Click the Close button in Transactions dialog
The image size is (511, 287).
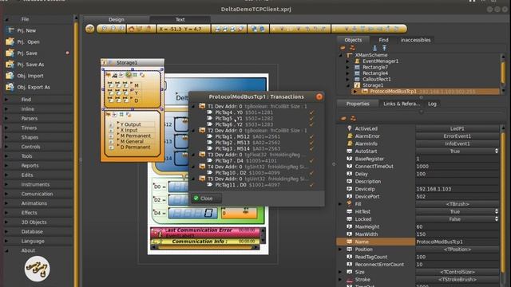[207, 199]
